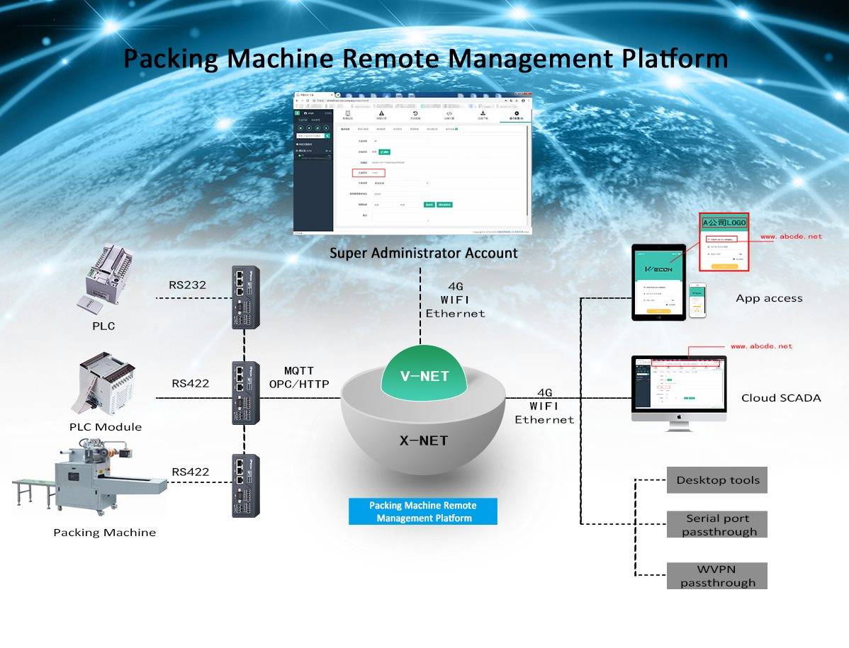
Task: Click the RS232 label
Action: (x=187, y=285)
